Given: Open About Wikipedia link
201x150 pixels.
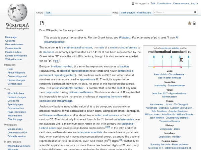Looking at the screenshot, I should (x=16, y=73).
